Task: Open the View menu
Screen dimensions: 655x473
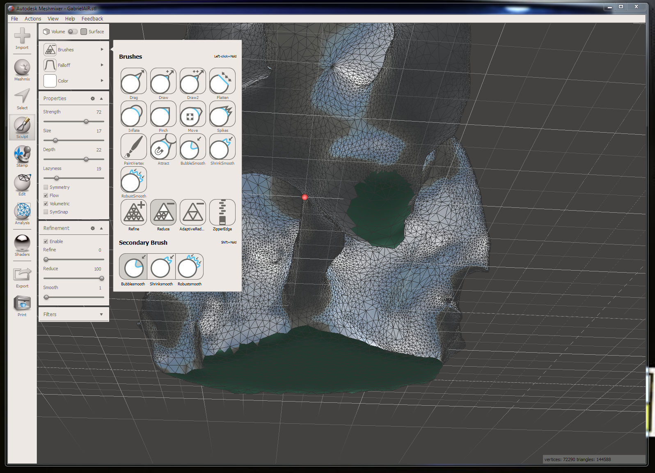Action: pos(53,19)
